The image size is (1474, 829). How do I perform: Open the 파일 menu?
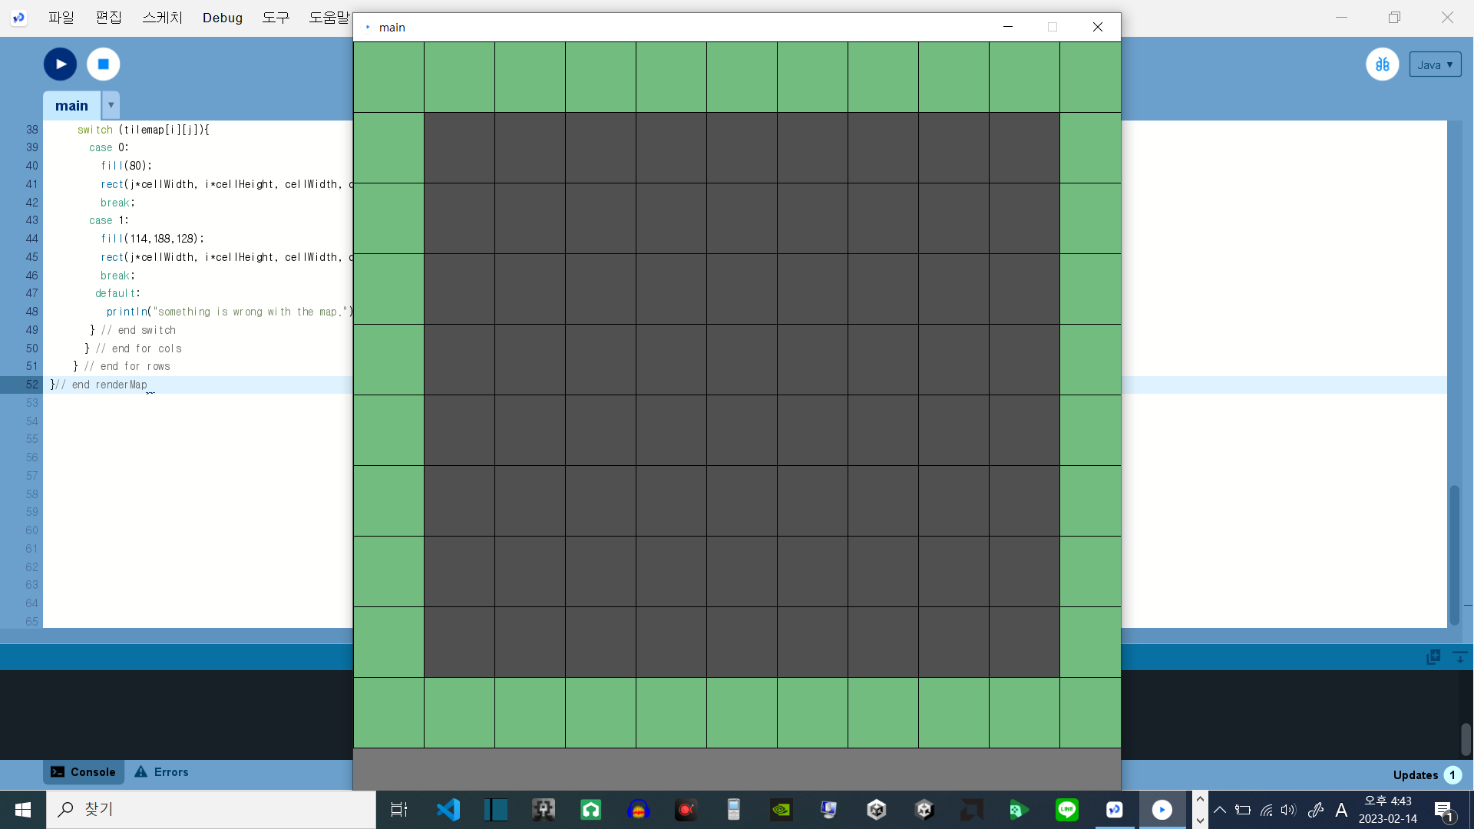click(x=61, y=17)
